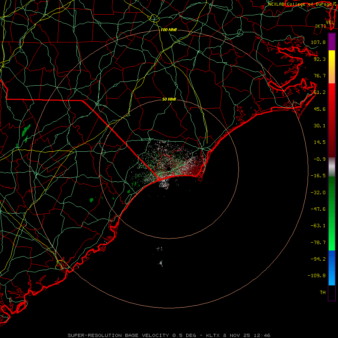Pick the blue segment of velocity color bar

point(332,268)
